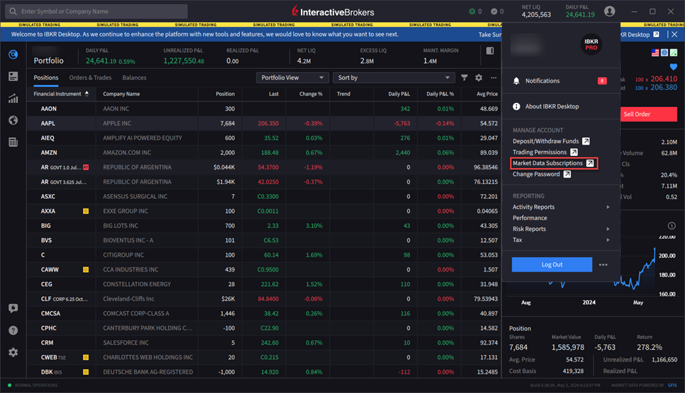Viewport: 685px width, 393px height.
Task: Open positions table settings gear
Action: (479, 78)
